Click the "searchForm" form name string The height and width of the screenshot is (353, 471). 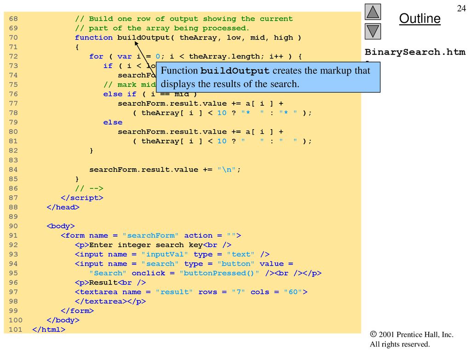150,235
